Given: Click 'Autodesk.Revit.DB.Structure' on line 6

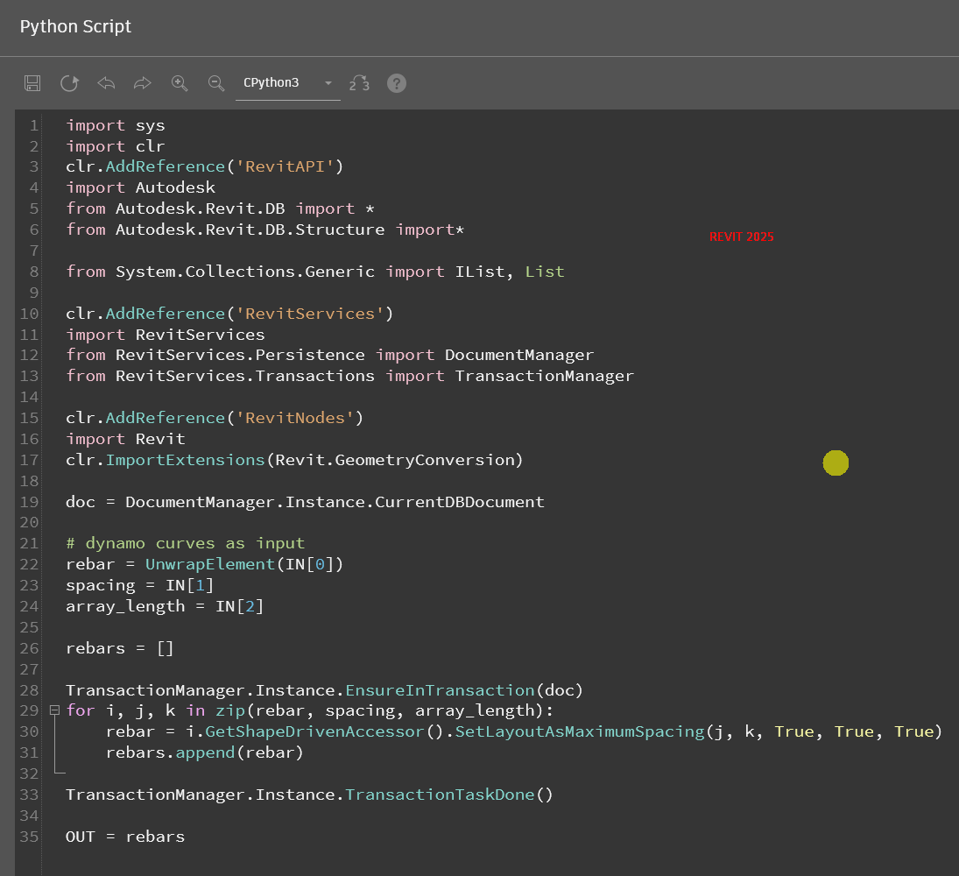Looking at the screenshot, I should click(250, 230).
